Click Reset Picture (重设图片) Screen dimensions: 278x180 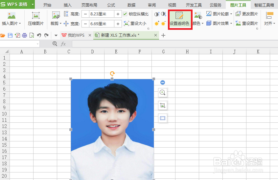(247, 23)
